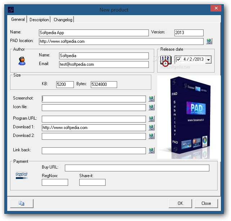
Task: Click the KB size field
Action: 65,85
